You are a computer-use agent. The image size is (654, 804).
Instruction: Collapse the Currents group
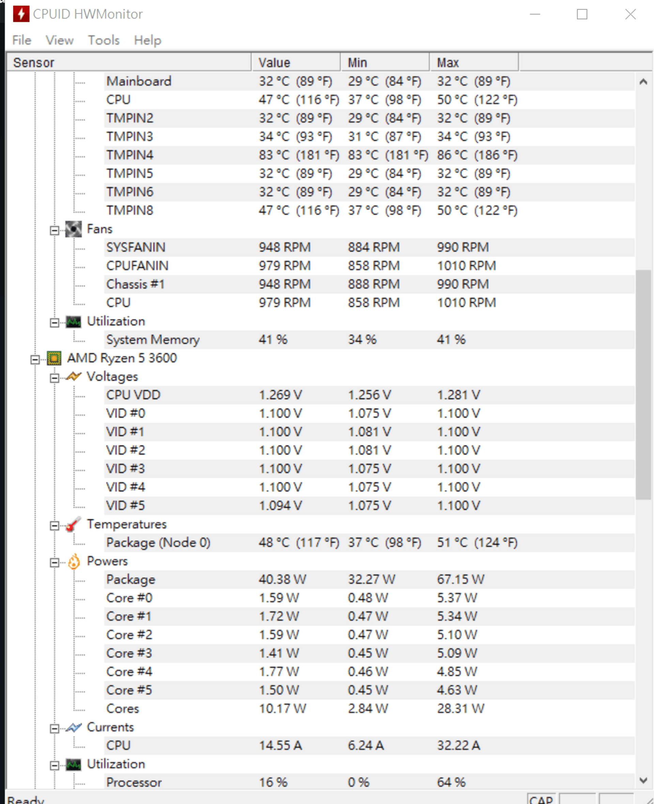click(x=54, y=729)
